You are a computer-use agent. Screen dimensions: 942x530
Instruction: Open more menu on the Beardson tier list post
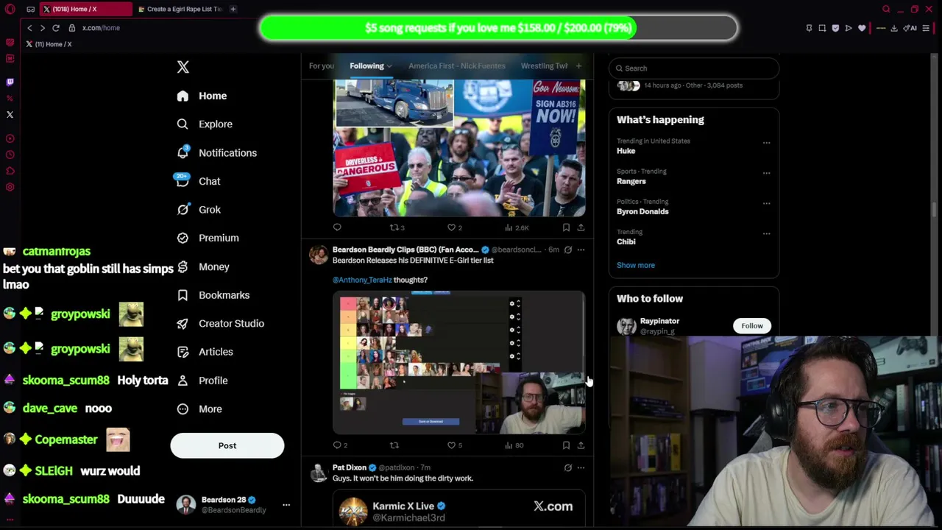tap(581, 250)
